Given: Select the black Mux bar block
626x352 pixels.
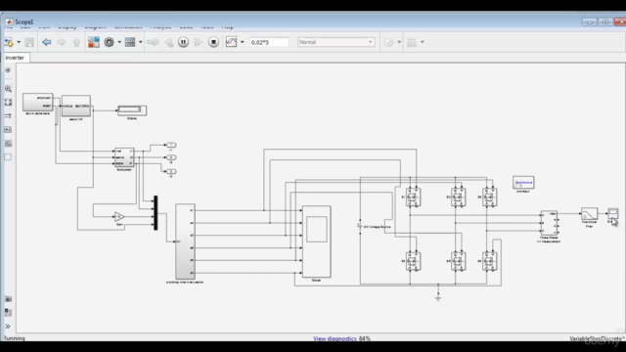Looking at the screenshot, I should 156,213.
